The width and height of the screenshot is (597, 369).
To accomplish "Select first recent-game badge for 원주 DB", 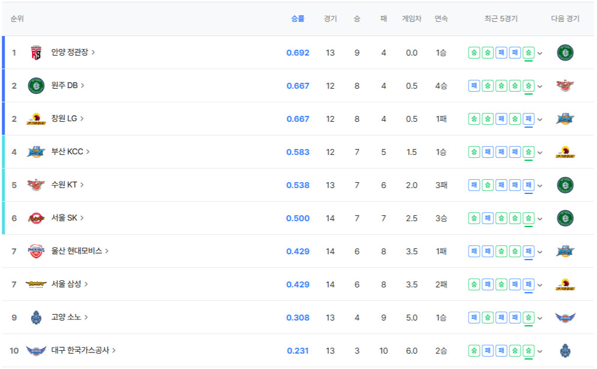I will click(474, 86).
